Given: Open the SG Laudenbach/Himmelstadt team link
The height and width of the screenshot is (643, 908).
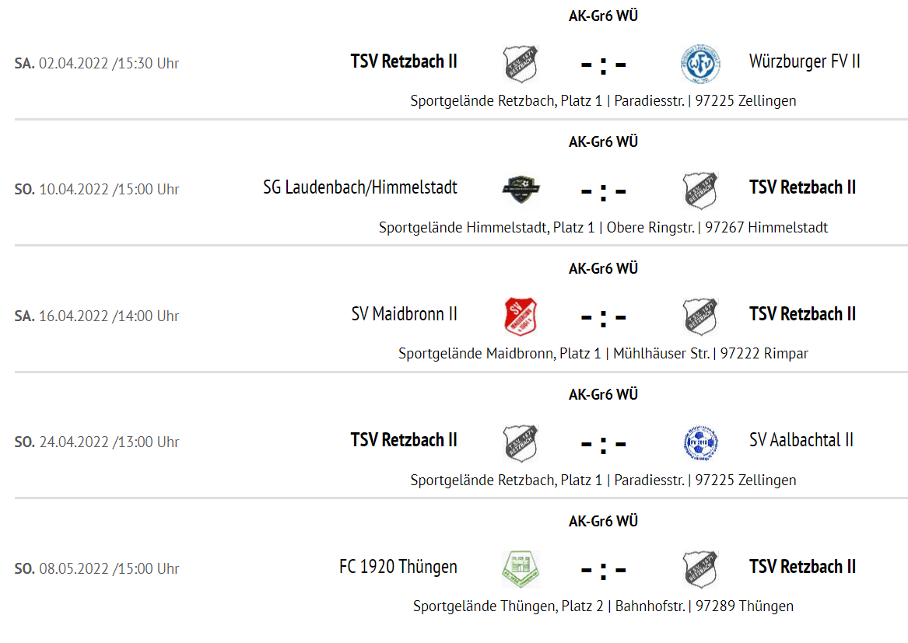Looking at the screenshot, I should pyautogui.click(x=360, y=187).
